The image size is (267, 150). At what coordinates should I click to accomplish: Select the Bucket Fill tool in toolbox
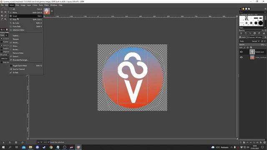(x=2, y=16)
